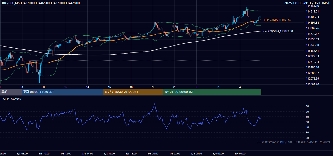Click the Bitstamp data source note
The image size is (333, 156).
[293, 142]
